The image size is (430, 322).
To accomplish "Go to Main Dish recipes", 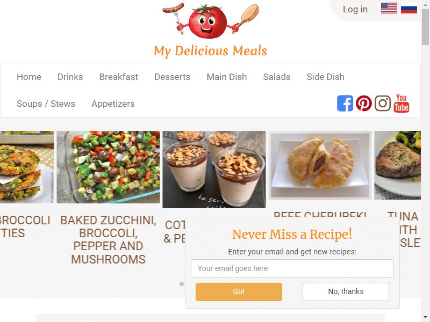I will [x=226, y=77].
